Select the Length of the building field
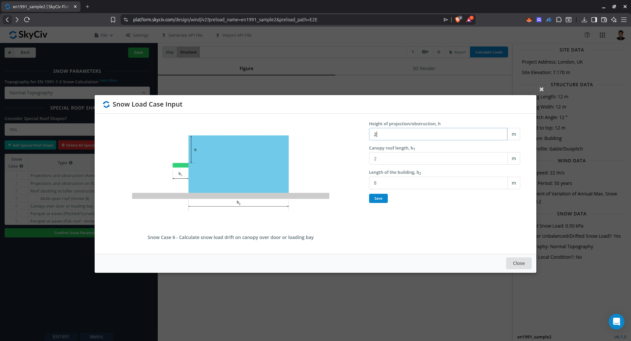631x341 pixels. click(x=438, y=183)
